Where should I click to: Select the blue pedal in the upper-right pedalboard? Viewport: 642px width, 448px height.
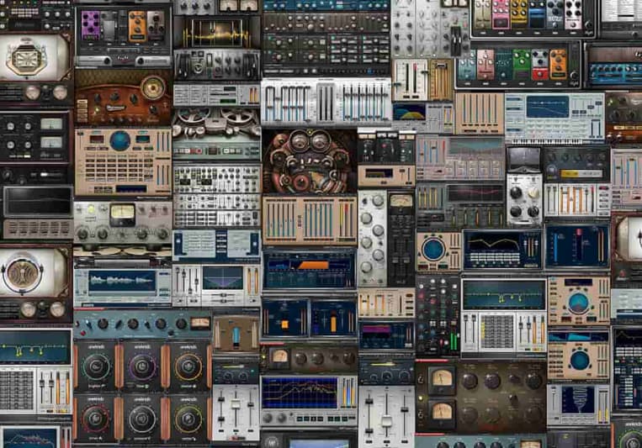(536, 16)
